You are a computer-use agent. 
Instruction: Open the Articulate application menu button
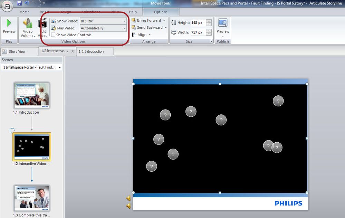point(7,6)
